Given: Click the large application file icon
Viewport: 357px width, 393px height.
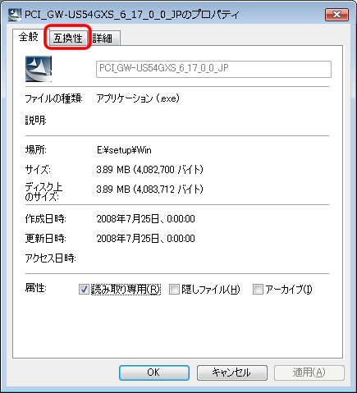Looking at the screenshot, I should 39,69.
